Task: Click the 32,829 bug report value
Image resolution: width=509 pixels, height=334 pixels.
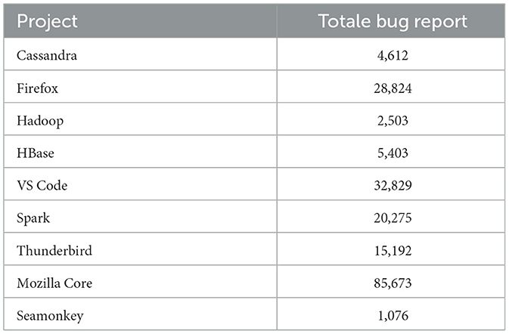Action: (x=393, y=185)
